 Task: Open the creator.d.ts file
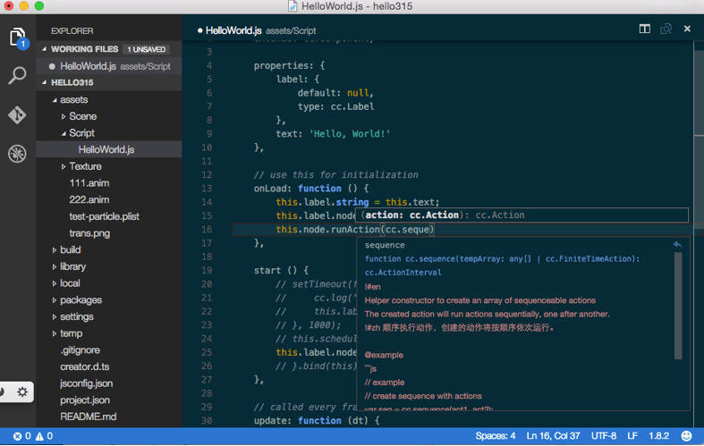click(x=84, y=366)
